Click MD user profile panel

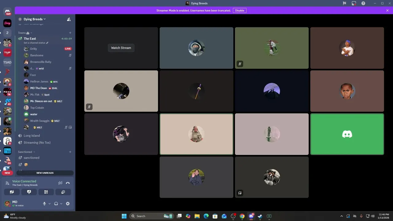click(x=21, y=204)
